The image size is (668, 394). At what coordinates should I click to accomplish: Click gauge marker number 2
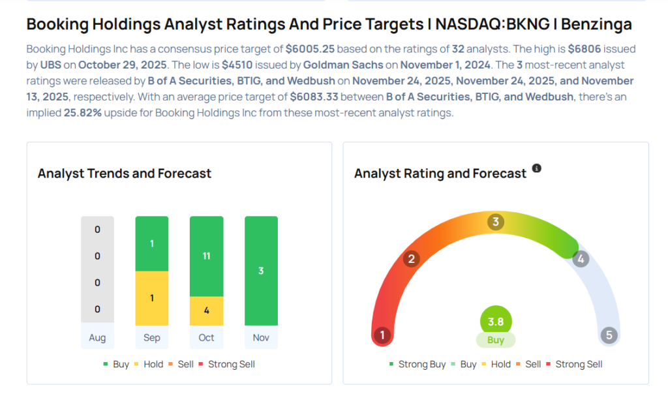pyautogui.click(x=411, y=259)
